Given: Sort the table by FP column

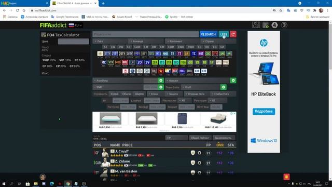Looking at the screenshot, I should 209,145.
